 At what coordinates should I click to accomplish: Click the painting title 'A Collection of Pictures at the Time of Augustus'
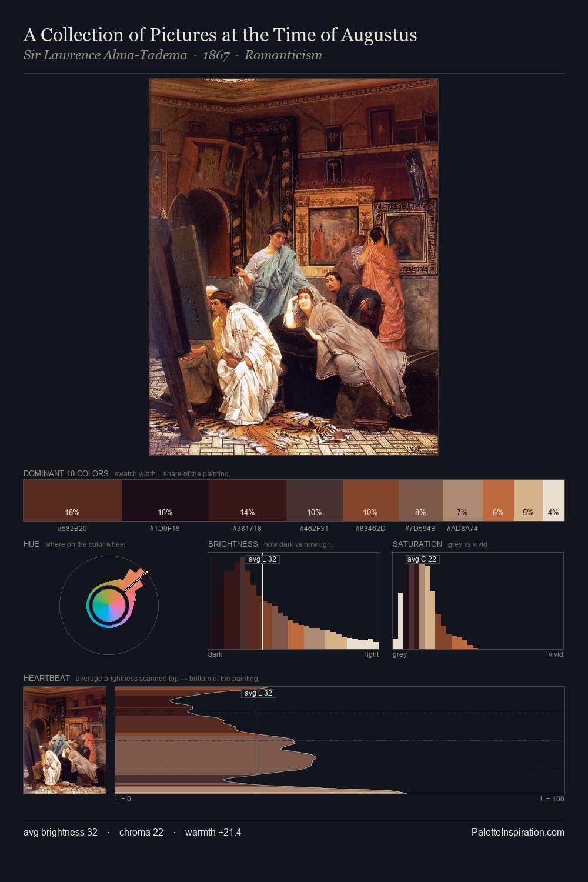220,35
